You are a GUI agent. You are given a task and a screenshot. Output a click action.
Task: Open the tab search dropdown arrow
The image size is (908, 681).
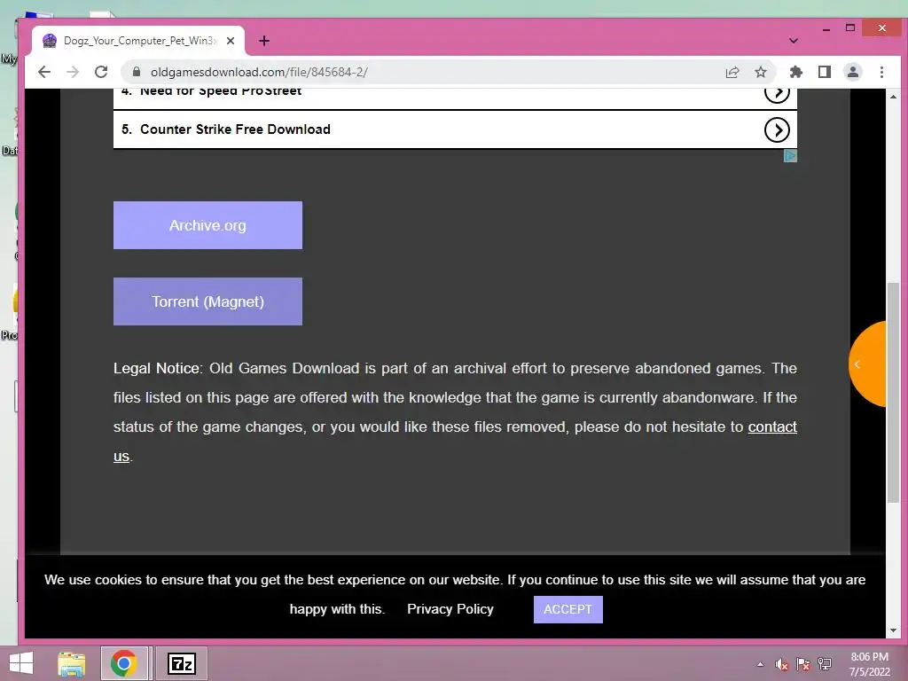click(794, 41)
